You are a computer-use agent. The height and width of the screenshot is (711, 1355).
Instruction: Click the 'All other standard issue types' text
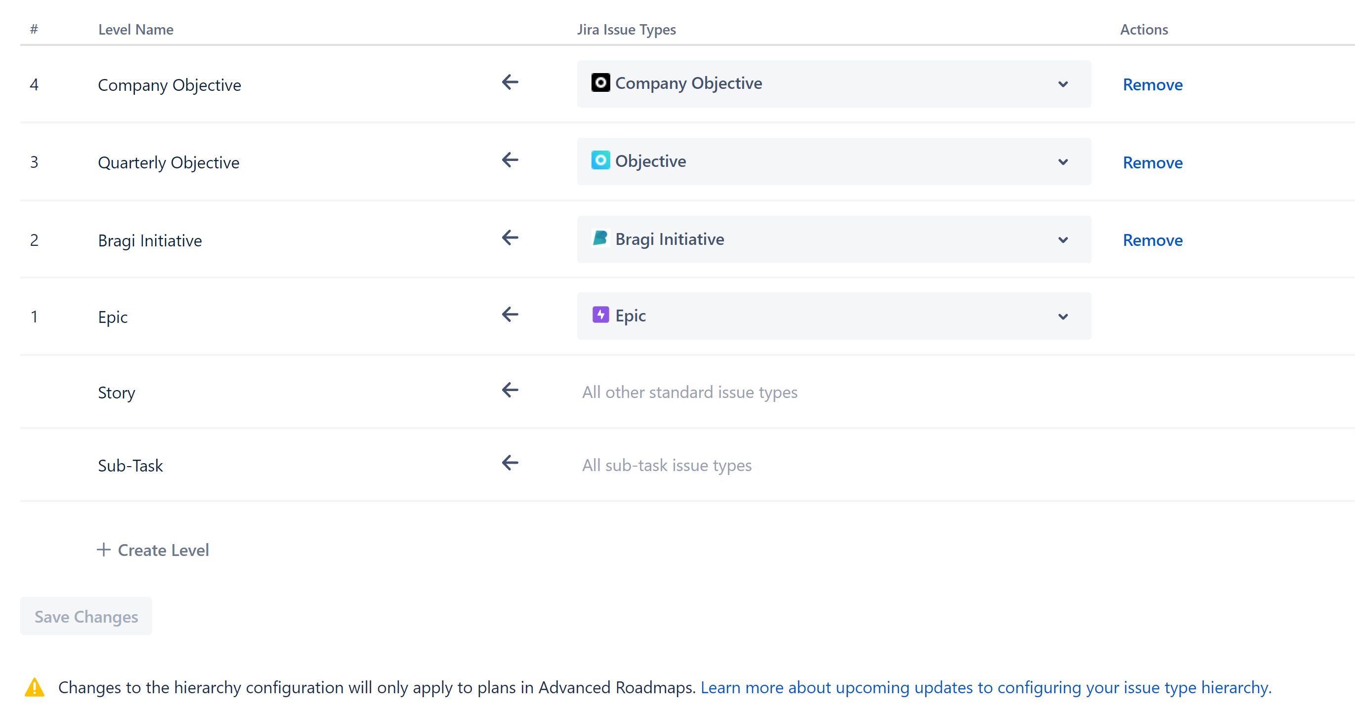pyautogui.click(x=689, y=393)
